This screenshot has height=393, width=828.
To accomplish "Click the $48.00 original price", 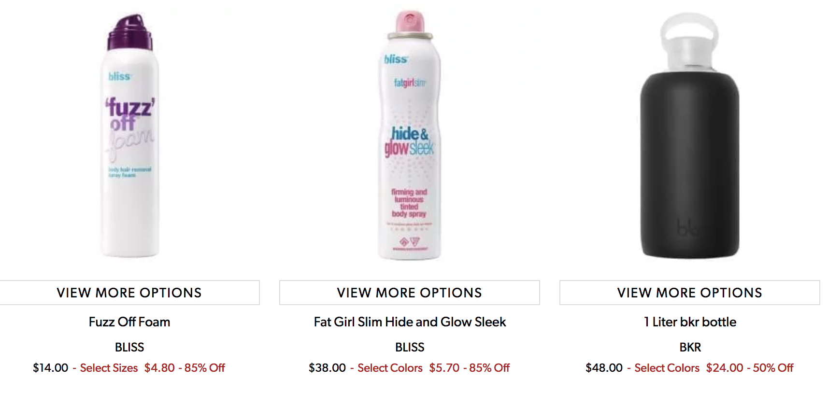I will [x=604, y=368].
